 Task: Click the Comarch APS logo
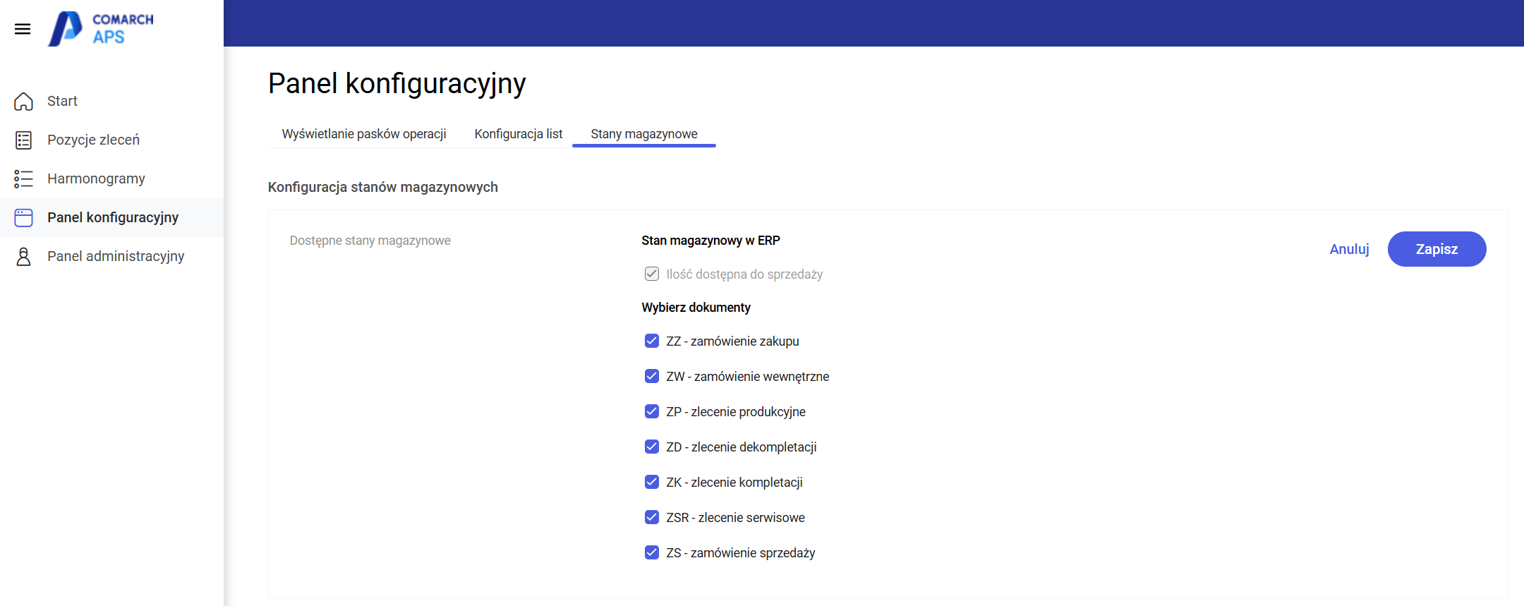point(101,29)
